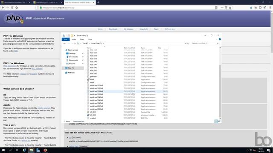273x153 pixels.
Task: Refresh the Explorer folder view
Action: tap(188, 43)
